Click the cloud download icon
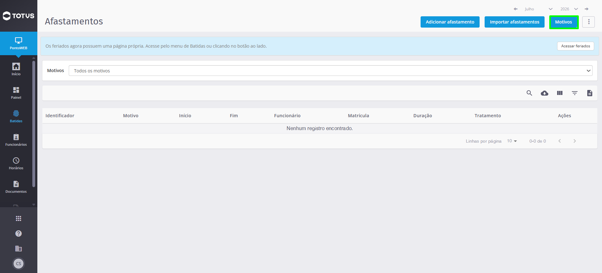Image resolution: width=602 pixels, height=273 pixels. (x=545, y=93)
